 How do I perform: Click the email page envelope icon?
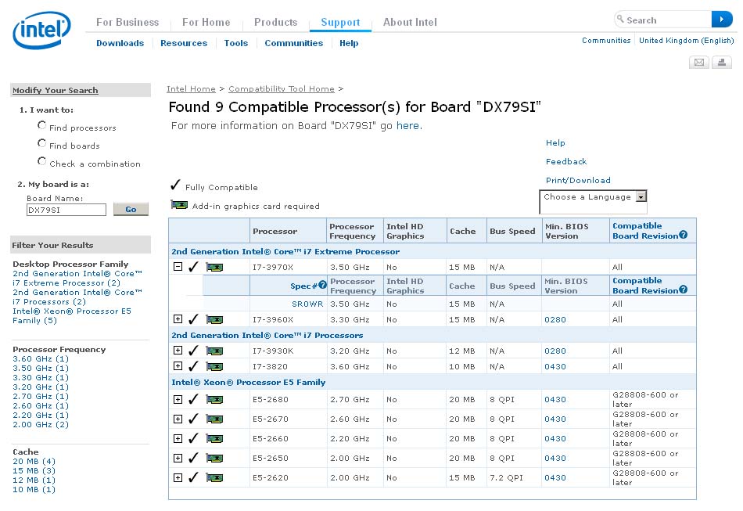point(699,63)
